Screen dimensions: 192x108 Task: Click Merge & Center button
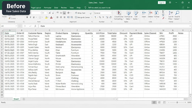[82, 17]
